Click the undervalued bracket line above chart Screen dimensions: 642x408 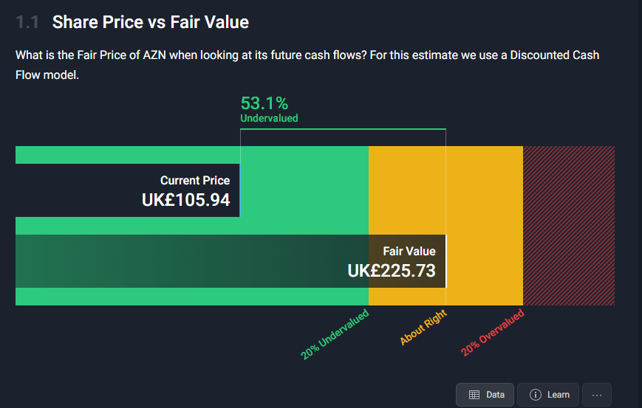343,129
